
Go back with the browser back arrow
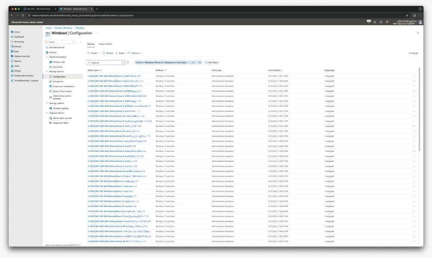[12, 16]
